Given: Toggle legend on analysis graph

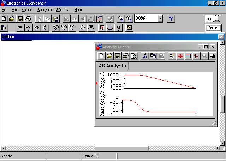Looking at the screenshot, I should click(188, 56).
